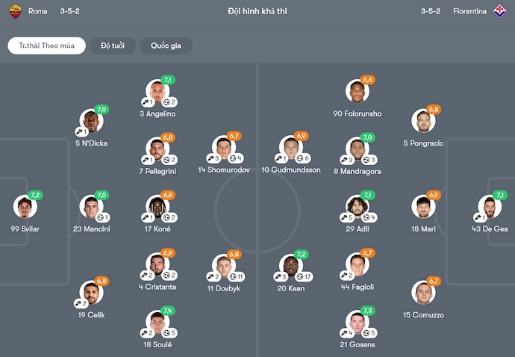Image resolution: width=515 pixels, height=357 pixels.
Task: Click Gosens' 7.3 rating badge
Action: coord(366,311)
